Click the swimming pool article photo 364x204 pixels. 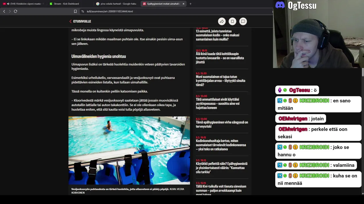tap(129, 150)
